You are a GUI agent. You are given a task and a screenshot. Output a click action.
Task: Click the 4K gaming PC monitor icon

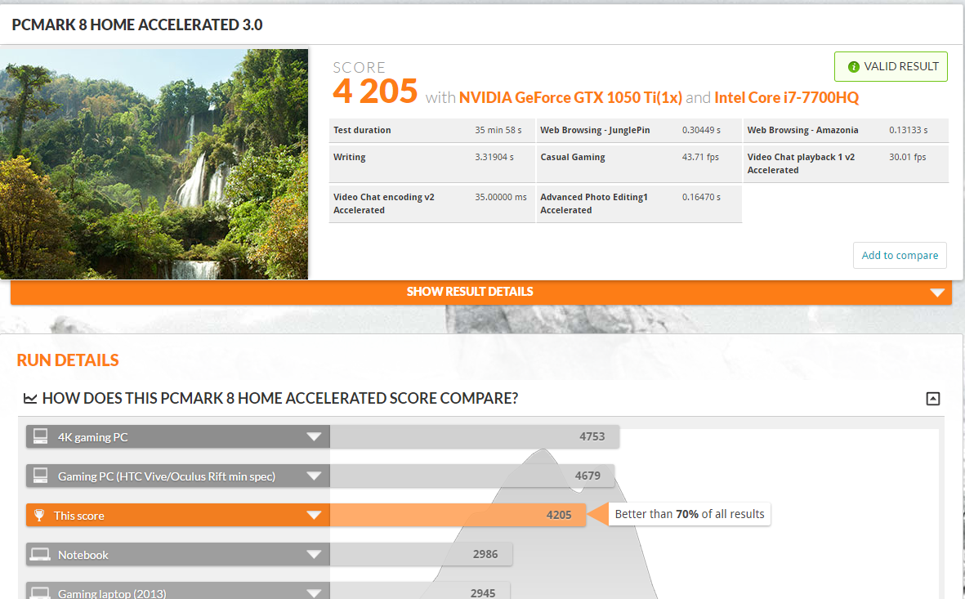pos(41,436)
